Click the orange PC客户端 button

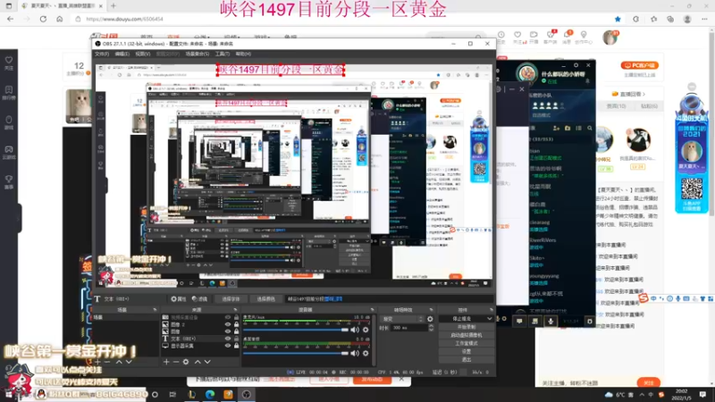[x=639, y=65]
